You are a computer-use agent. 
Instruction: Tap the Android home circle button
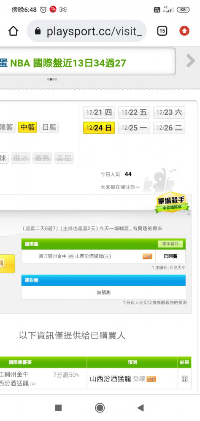point(100,408)
